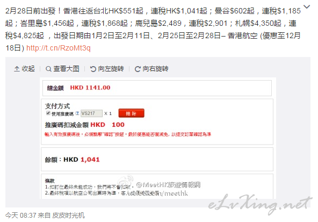Open the 今天 08:37 timestamp link
This screenshot has width=318, height=222.
coord(21,216)
